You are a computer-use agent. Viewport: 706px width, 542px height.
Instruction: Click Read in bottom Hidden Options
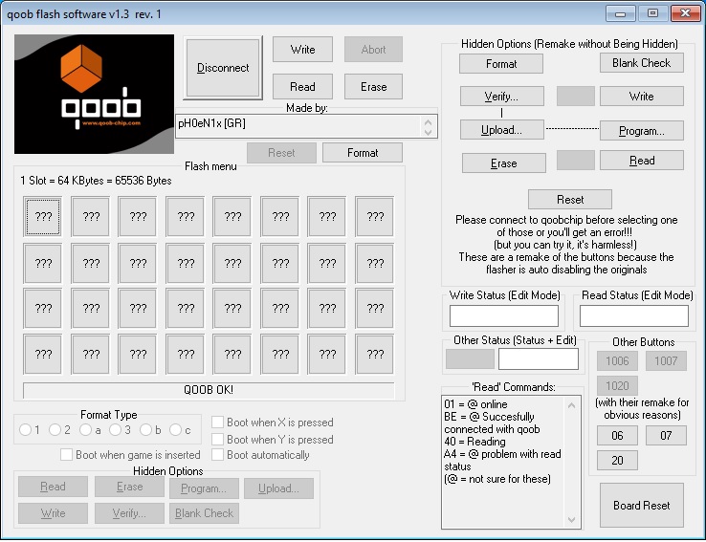point(53,487)
